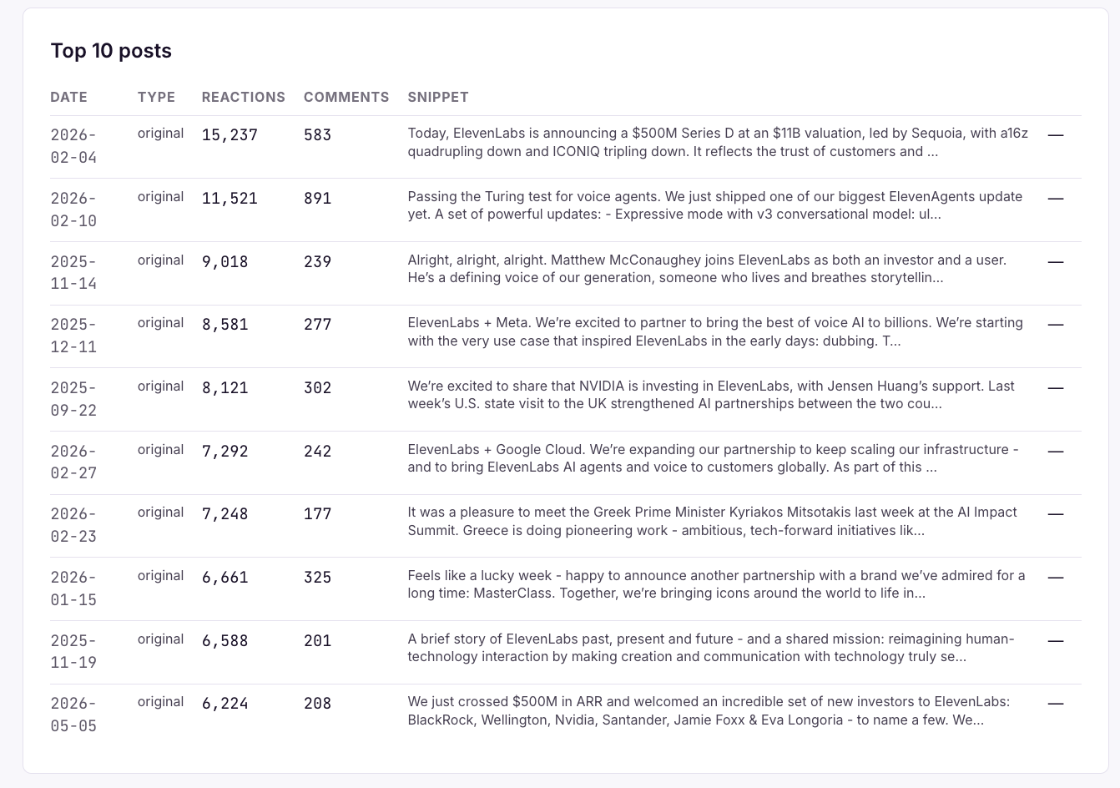Click the dash icon on the Series D post row
This screenshot has height=788, width=1120.
coord(1056,134)
